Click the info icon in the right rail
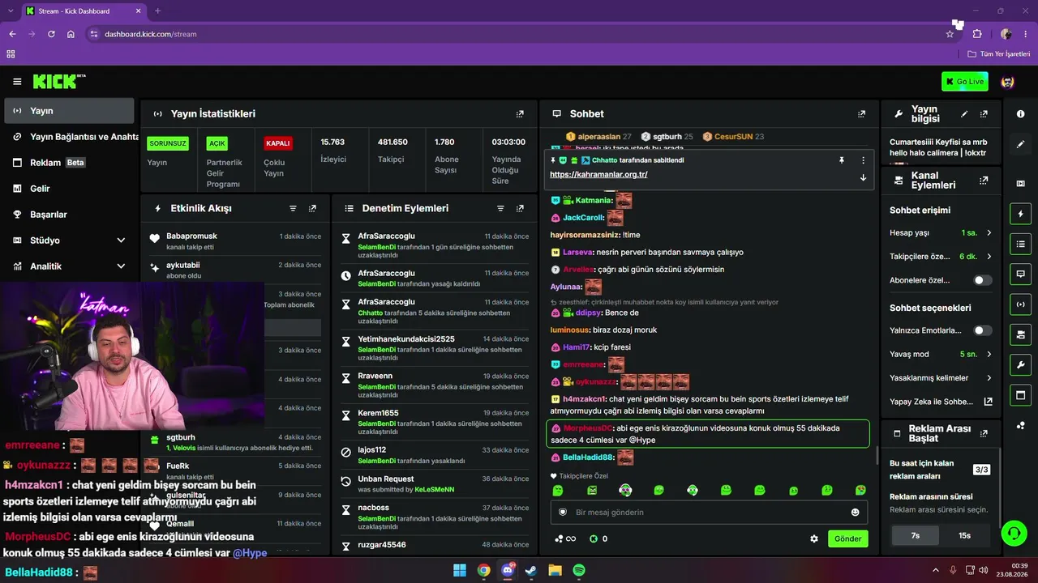1038x583 pixels. (1020, 114)
